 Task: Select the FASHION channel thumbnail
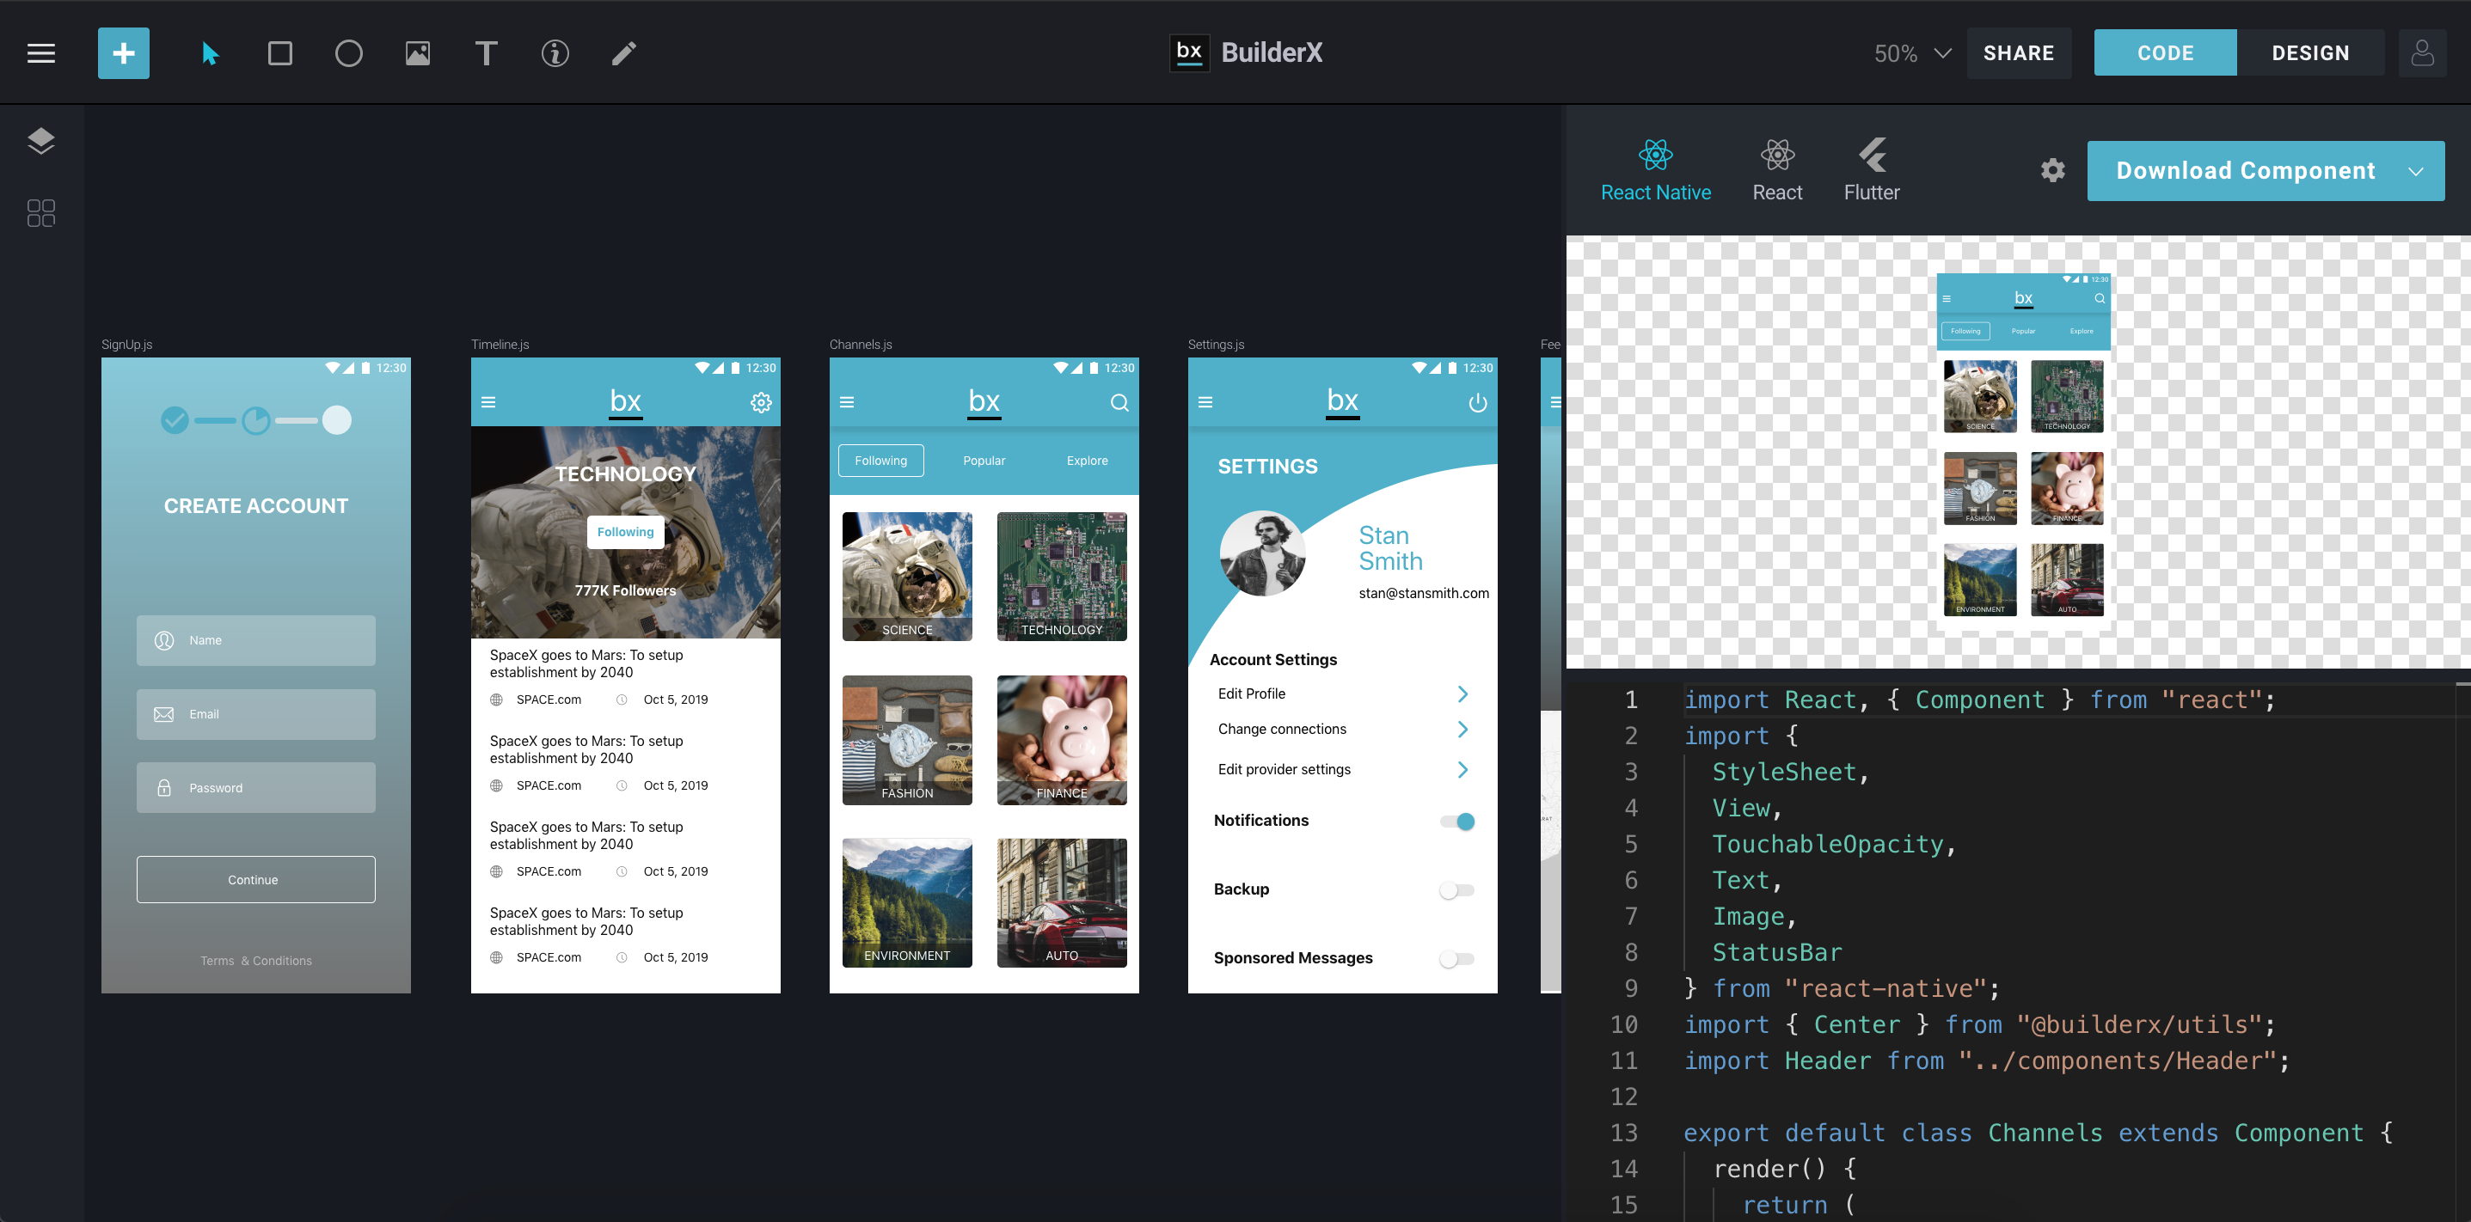tap(906, 740)
